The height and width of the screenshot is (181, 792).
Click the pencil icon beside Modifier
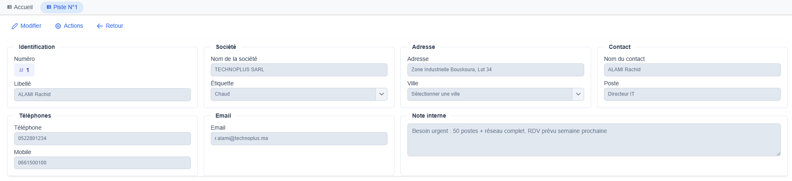coord(15,26)
